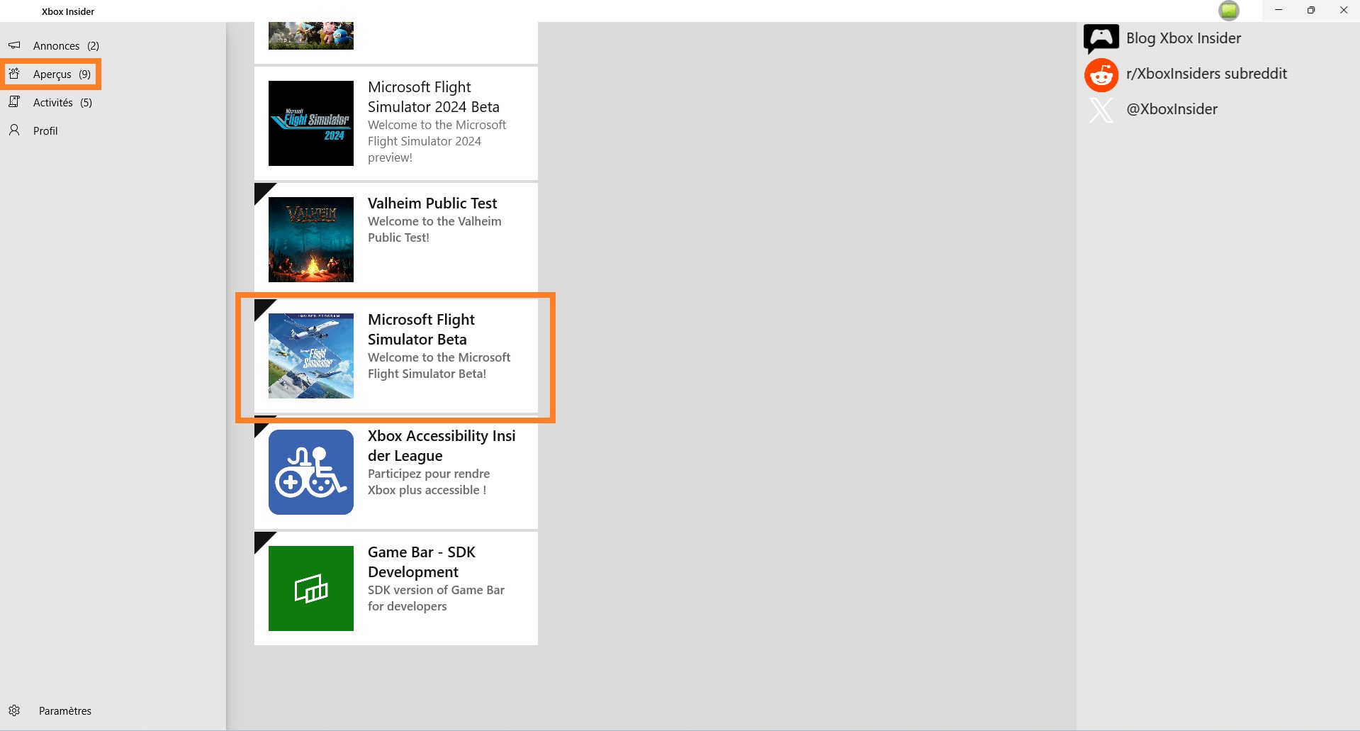Click the Blog Xbox Insider controller icon
The height and width of the screenshot is (731, 1360).
pos(1101,38)
